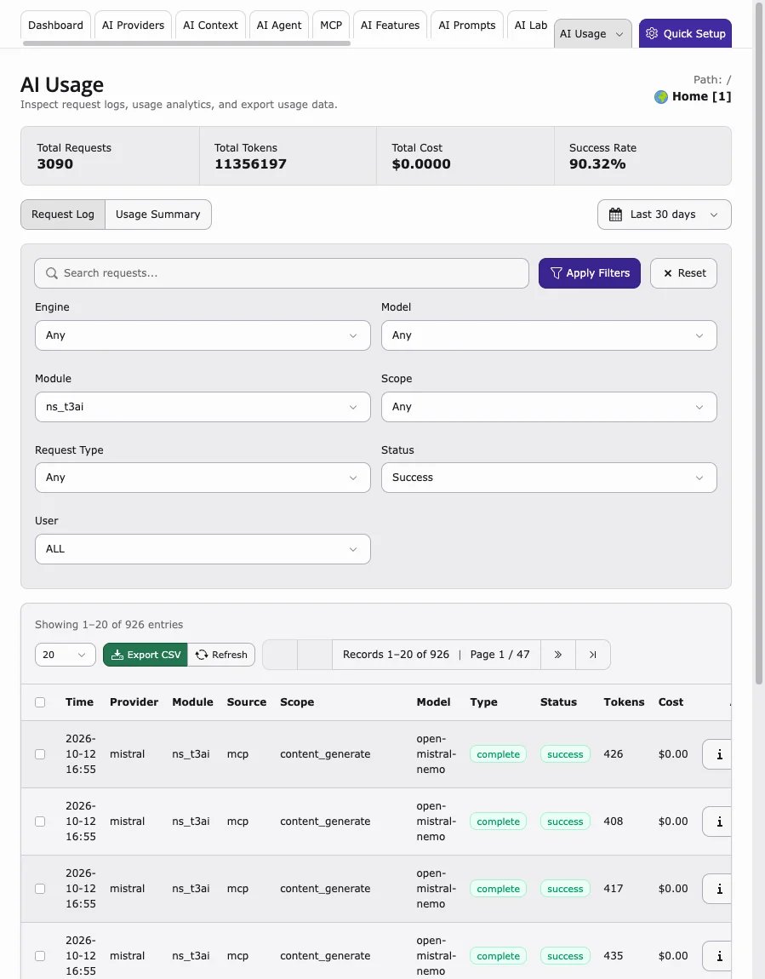
Task: Click the gear icon in Quick Setup
Action: (x=652, y=34)
